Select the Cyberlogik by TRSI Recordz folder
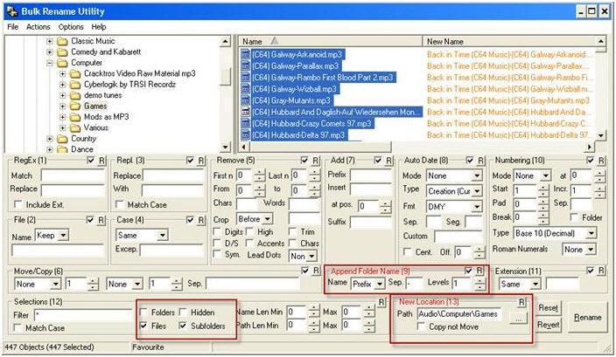616x357 pixels. [129, 85]
